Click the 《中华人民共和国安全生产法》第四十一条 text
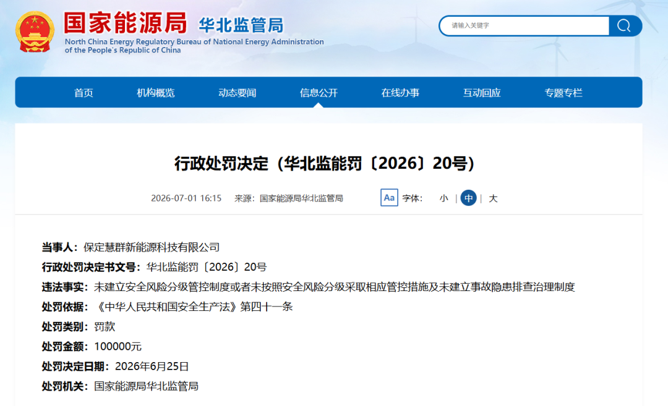The image size is (668, 406). pyautogui.click(x=194, y=307)
